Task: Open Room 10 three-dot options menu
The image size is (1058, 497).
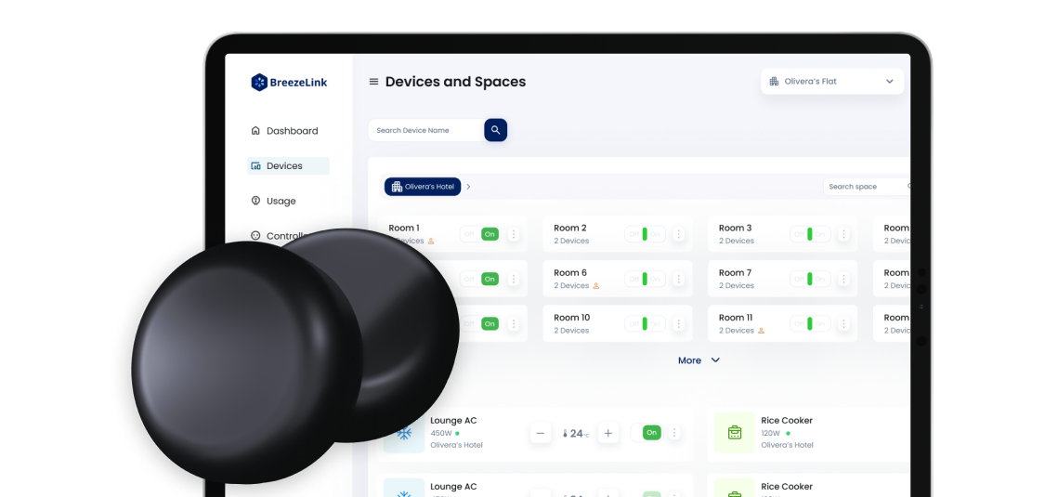Action: (x=679, y=323)
